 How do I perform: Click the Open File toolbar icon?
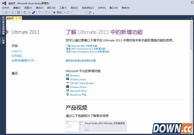[x=25, y=12]
